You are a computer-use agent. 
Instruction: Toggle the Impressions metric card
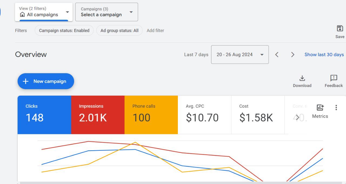[x=98, y=115]
